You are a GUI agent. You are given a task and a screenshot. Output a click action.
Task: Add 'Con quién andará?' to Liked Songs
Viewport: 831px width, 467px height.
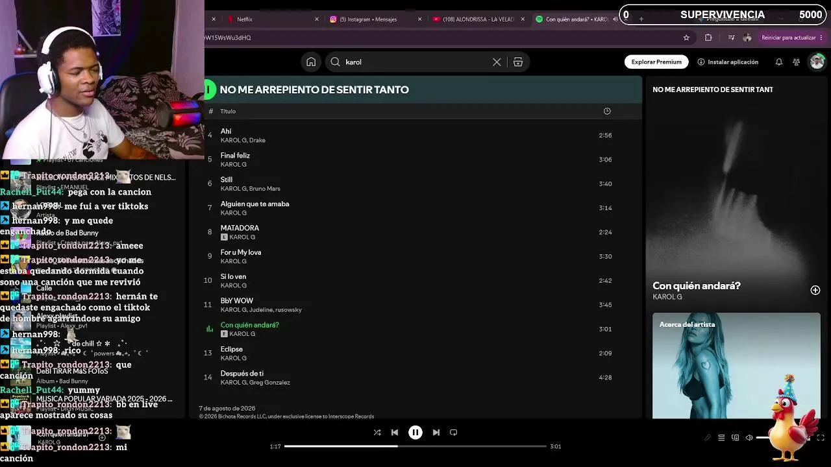tap(815, 290)
